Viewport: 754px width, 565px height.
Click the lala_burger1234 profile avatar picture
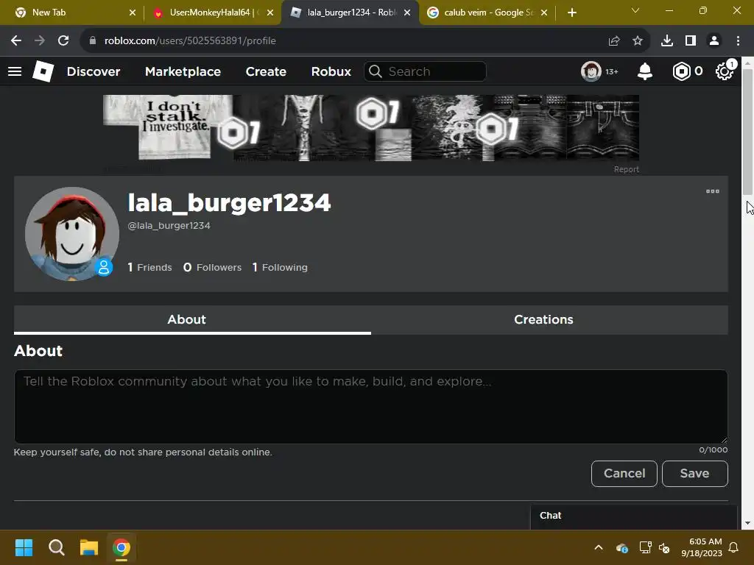[x=72, y=234]
